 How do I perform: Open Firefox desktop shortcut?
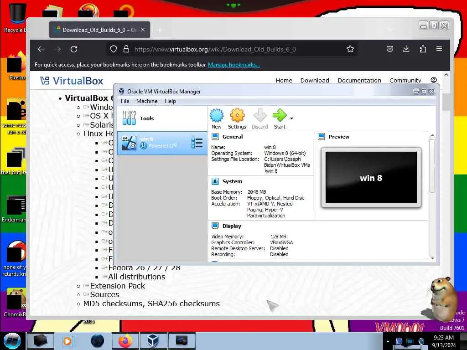(16, 66)
